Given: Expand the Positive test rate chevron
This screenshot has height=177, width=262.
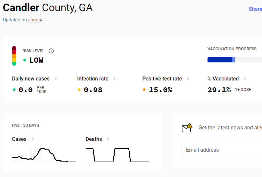Looking at the screenshot, I should (188, 79).
